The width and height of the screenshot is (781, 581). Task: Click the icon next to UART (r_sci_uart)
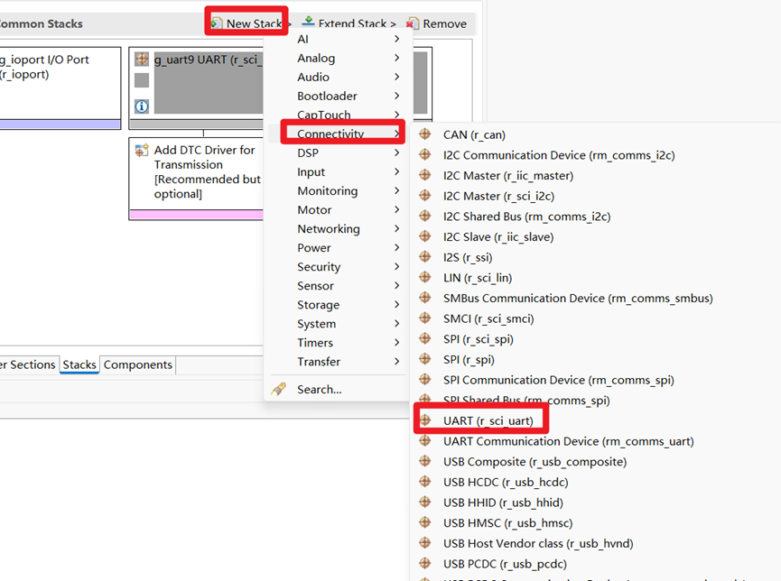425,420
